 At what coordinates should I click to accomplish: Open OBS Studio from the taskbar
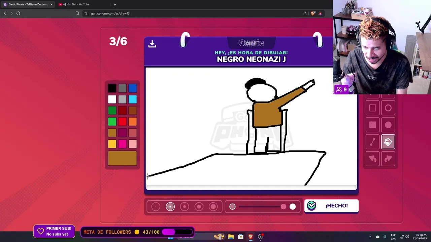click(x=261, y=237)
